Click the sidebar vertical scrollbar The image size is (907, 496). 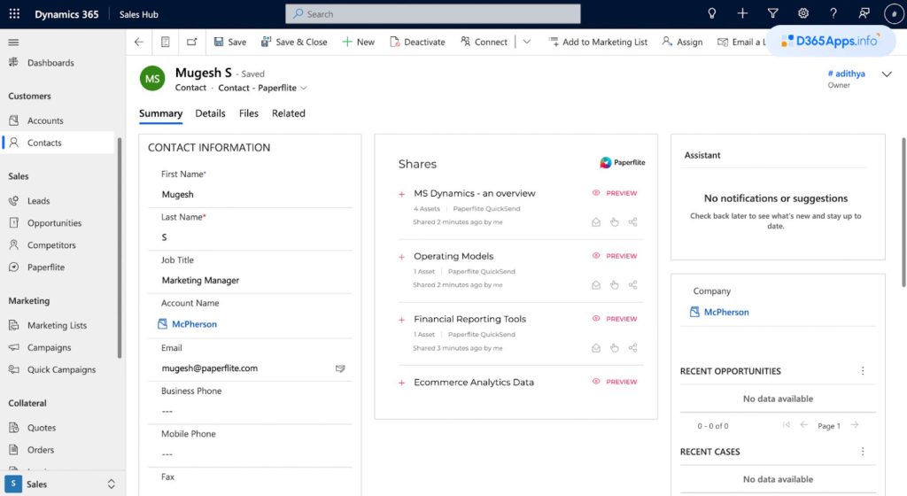click(120, 248)
